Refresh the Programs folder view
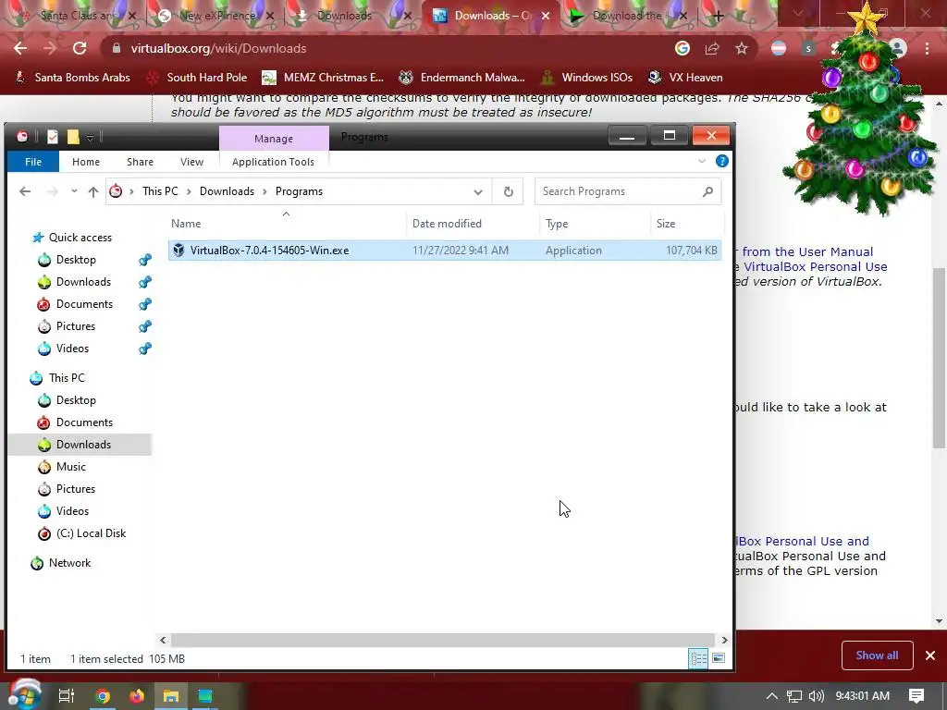 click(x=508, y=191)
